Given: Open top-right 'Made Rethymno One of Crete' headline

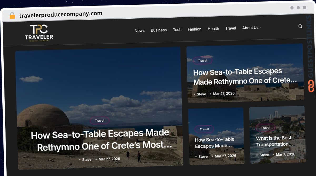Looking at the screenshot, I should click(x=245, y=76).
